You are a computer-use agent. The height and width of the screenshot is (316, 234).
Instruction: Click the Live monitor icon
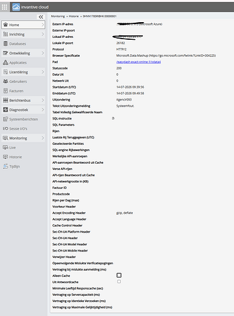6,147
